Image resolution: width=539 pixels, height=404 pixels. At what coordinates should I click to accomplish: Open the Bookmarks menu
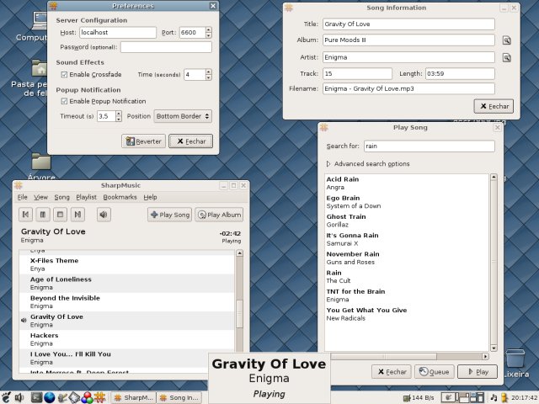119,196
